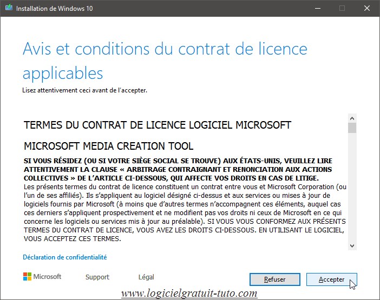Click the Microsoft logo in the footer

pyautogui.click(x=42, y=277)
